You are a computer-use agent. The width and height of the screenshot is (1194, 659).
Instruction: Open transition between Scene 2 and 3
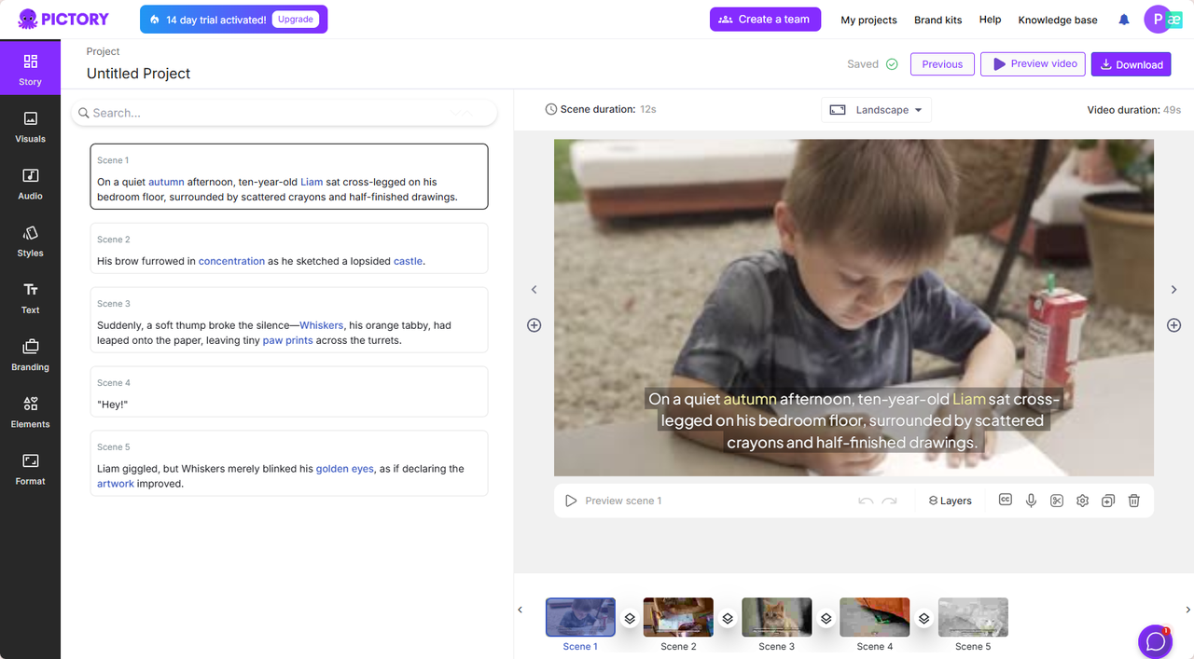tap(728, 619)
